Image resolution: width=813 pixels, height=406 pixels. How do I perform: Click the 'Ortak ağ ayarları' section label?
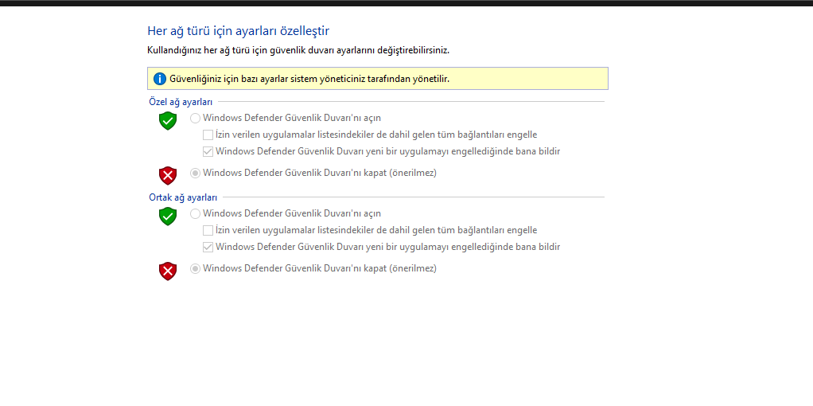183,197
